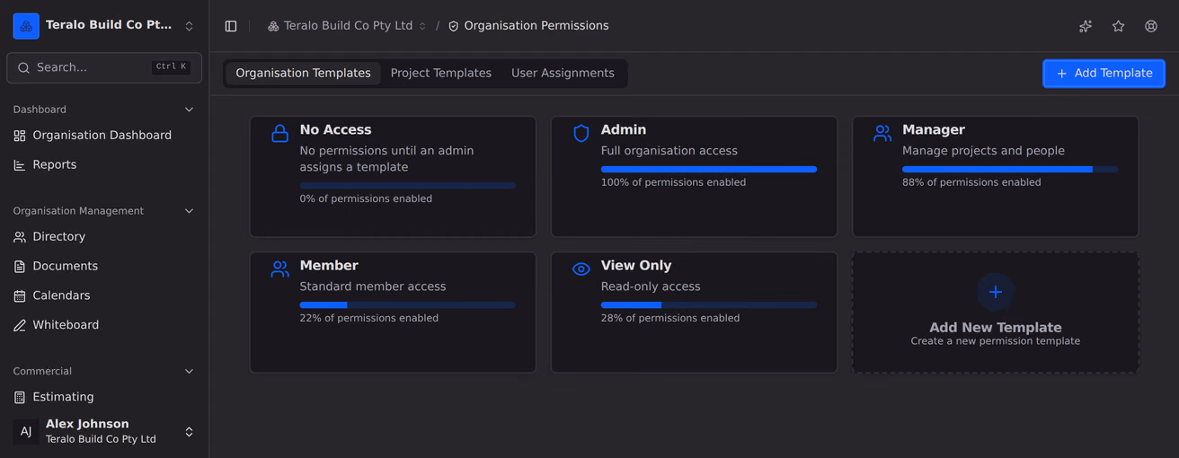Switch to Project Templates tab
The image size is (1179, 458).
[x=441, y=74]
